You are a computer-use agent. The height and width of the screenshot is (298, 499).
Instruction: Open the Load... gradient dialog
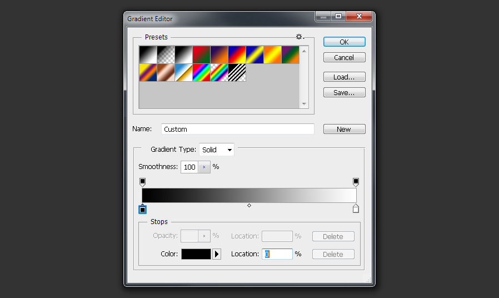click(345, 77)
